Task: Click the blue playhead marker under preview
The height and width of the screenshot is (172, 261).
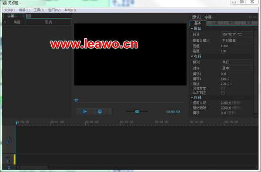Action: 76,100
